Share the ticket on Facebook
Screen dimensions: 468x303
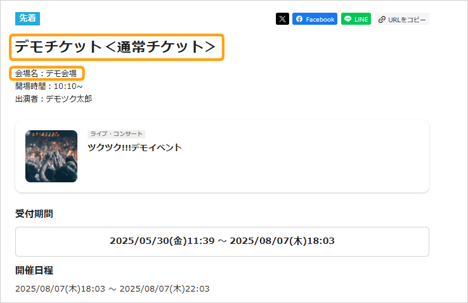point(315,19)
